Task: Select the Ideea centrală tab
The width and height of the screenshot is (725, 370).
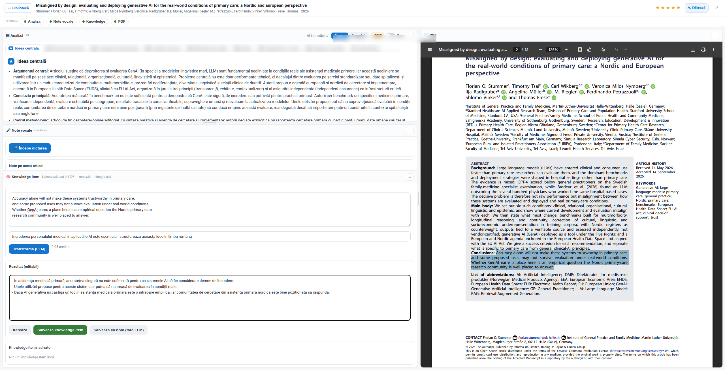Action: point(24,48)
